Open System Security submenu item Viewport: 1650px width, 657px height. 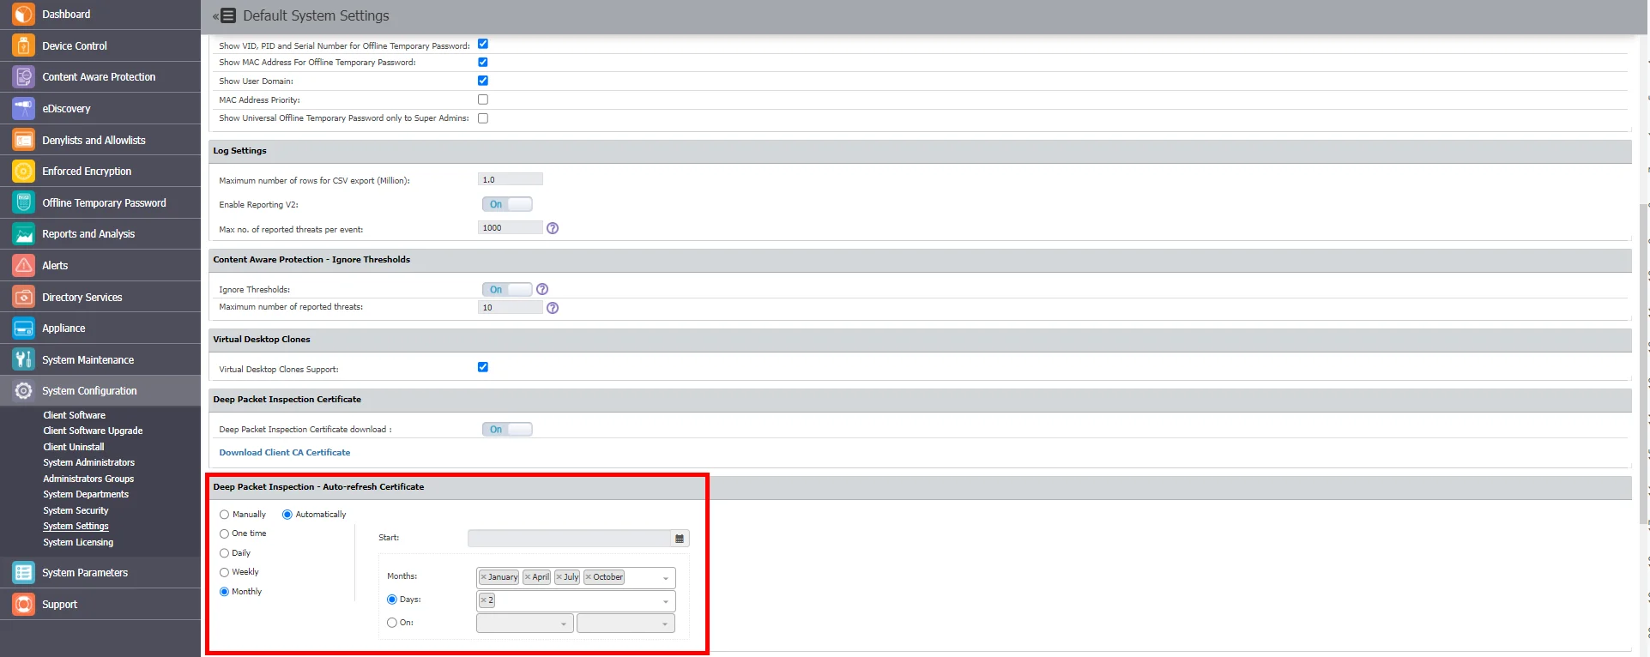[76, 510]
